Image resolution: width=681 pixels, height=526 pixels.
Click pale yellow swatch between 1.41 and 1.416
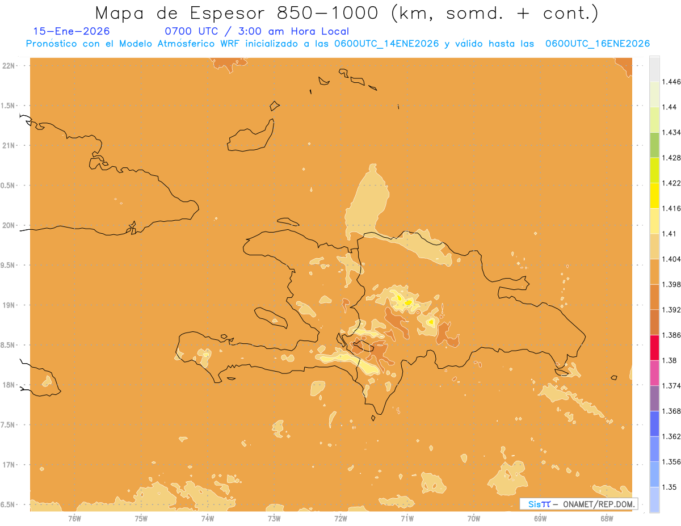pos(654,221)
